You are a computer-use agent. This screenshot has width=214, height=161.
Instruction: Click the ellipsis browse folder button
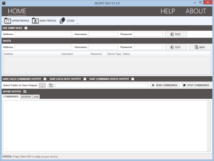pos(42,85)
